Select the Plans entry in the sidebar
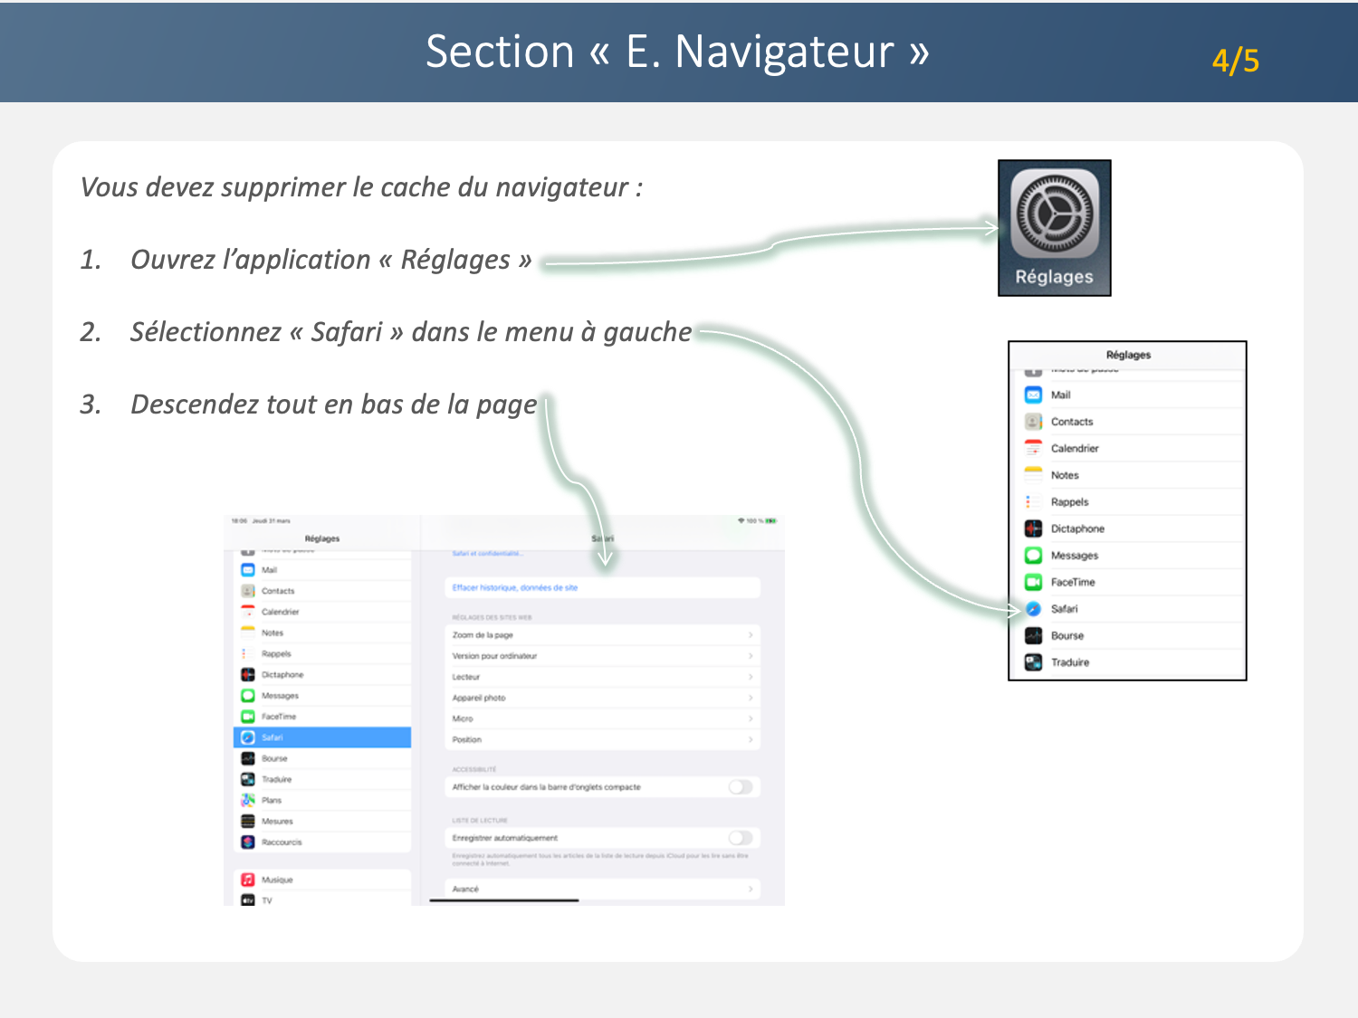 [x=273, y=800]
